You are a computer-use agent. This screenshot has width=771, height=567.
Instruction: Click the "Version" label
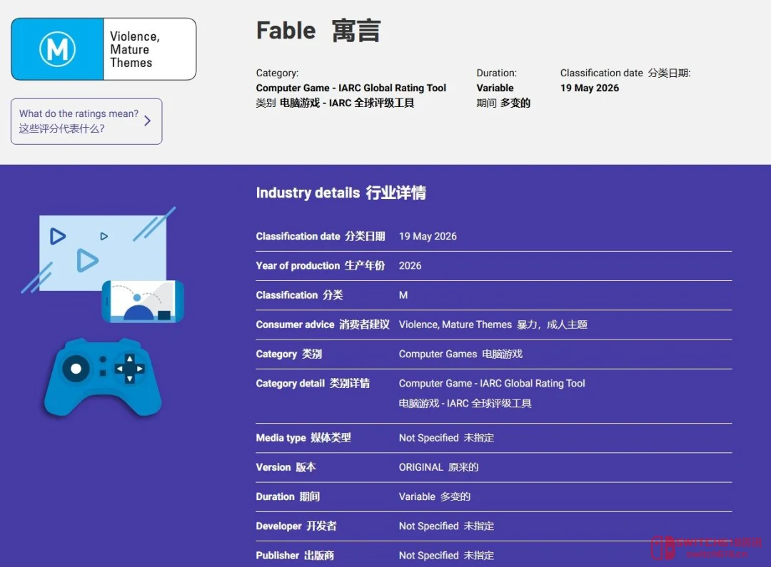pyautogui.click(x=273, y=467)
